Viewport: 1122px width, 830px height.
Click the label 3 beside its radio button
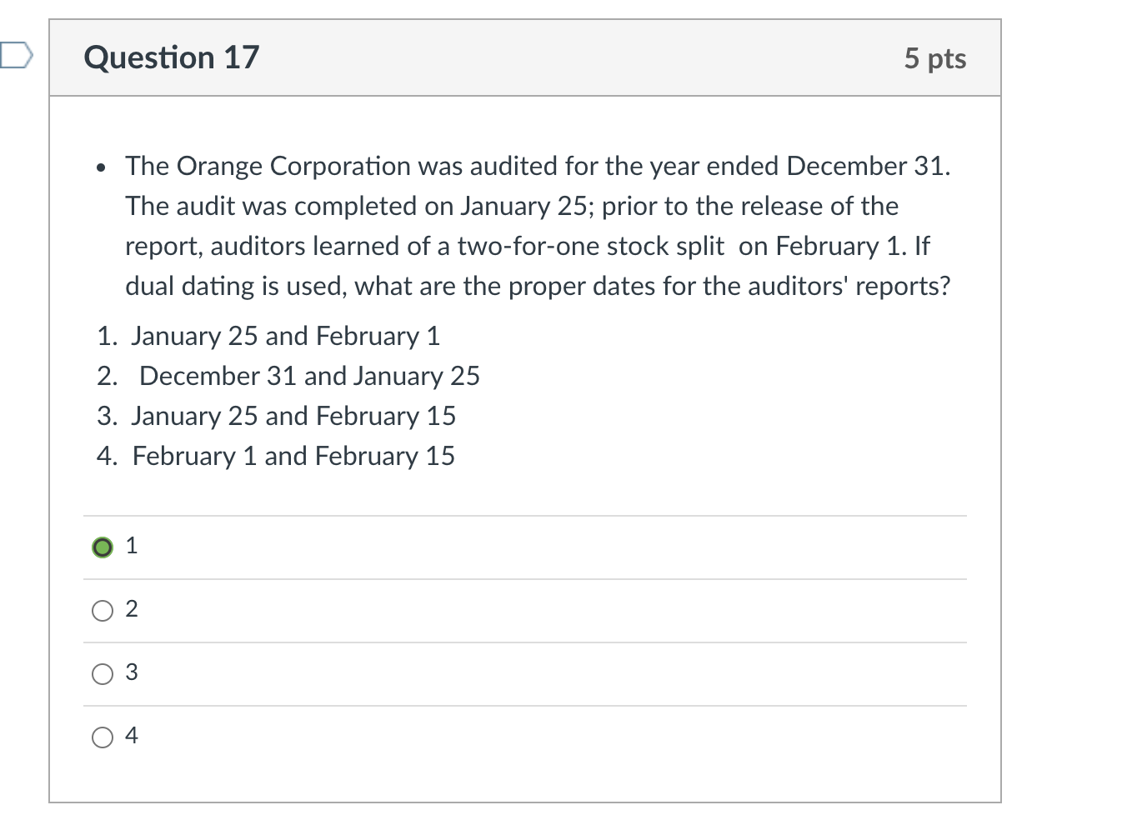pos(132,672)
